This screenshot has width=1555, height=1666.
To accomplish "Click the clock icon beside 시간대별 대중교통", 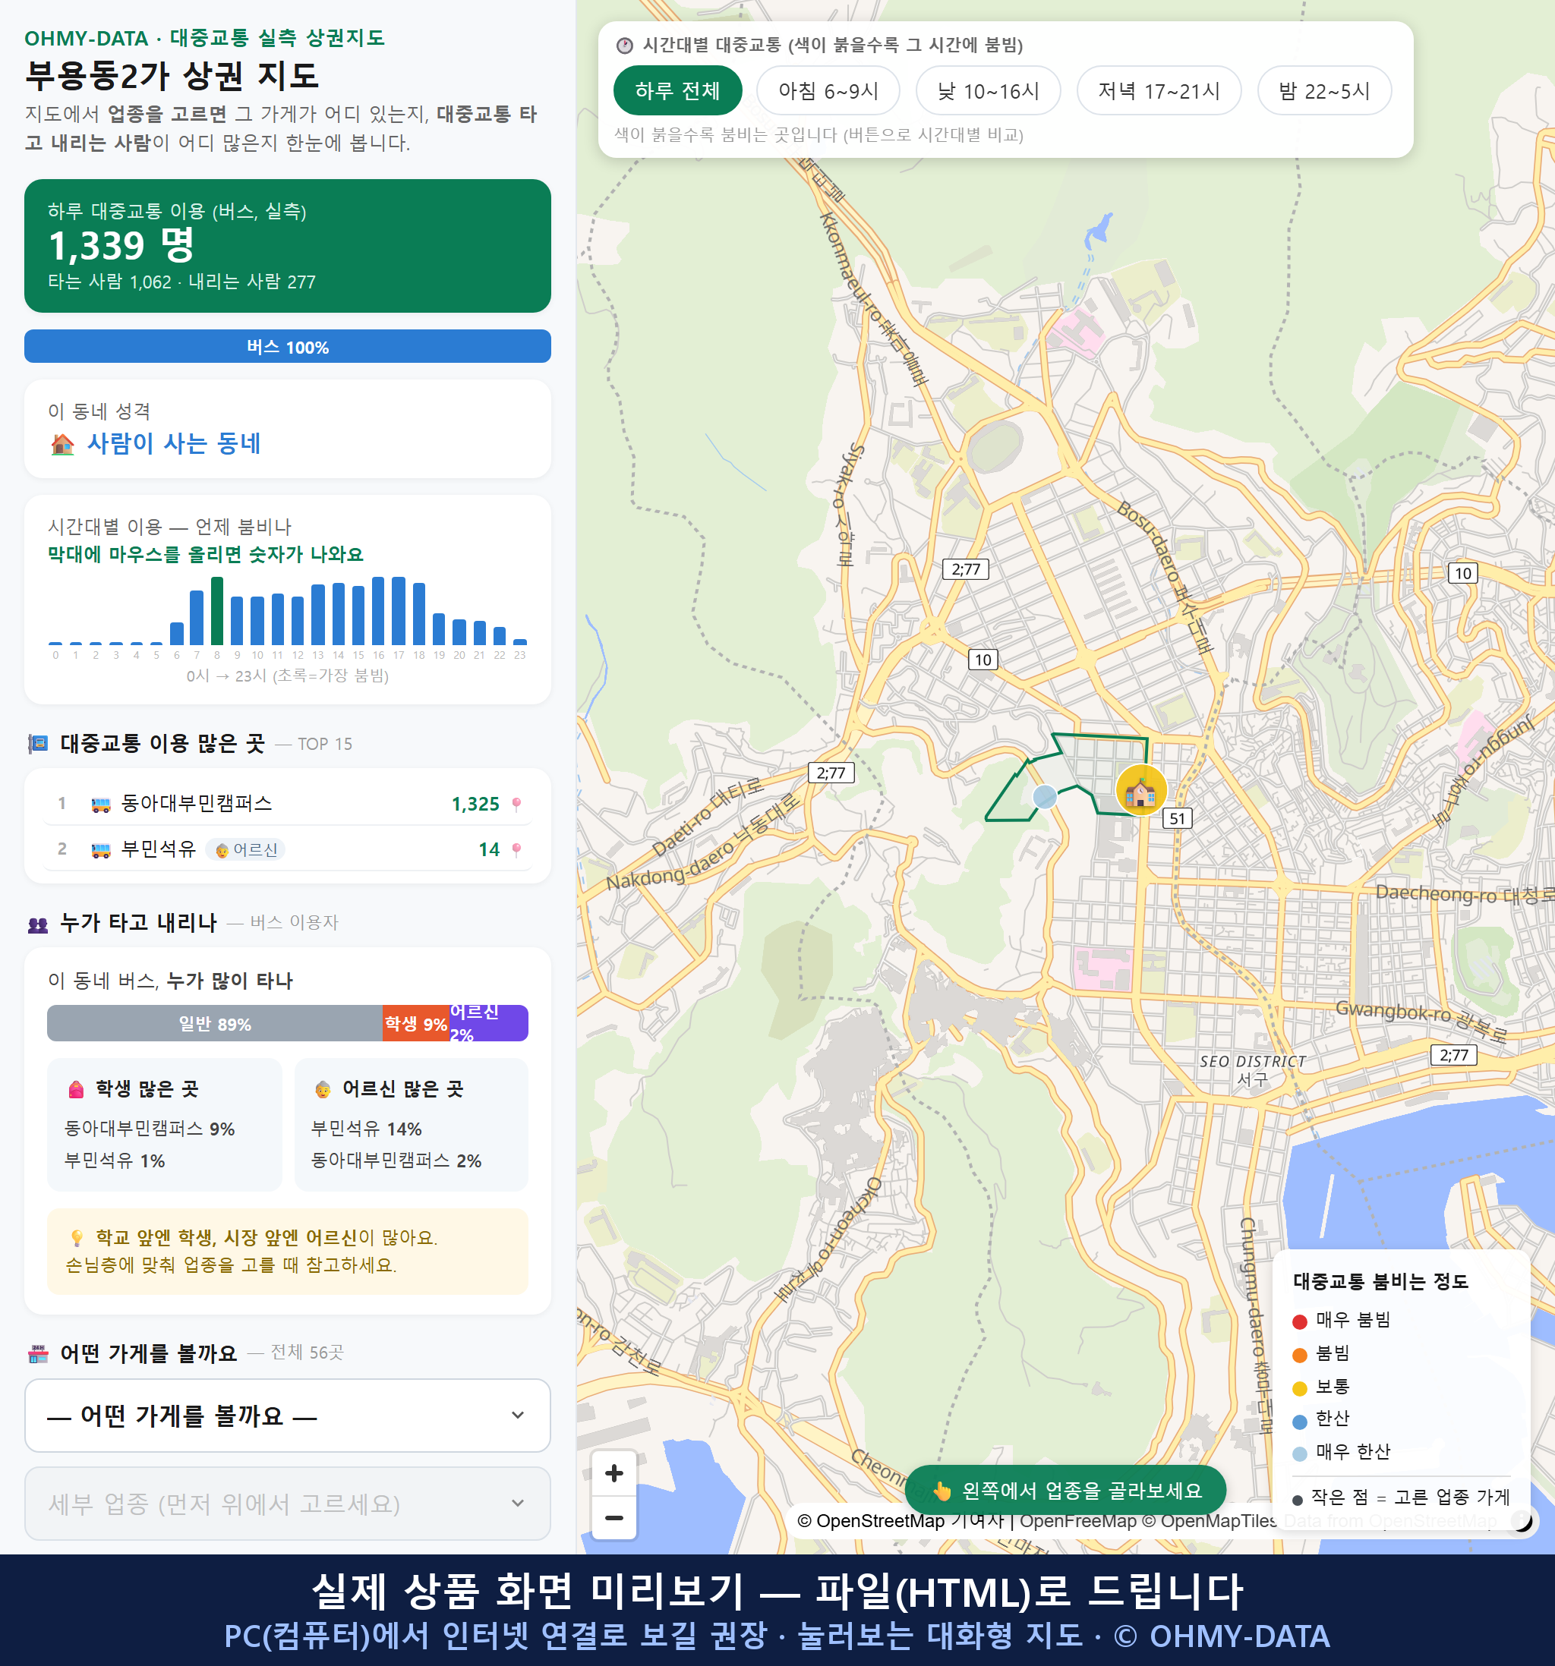I will [625, 46].
